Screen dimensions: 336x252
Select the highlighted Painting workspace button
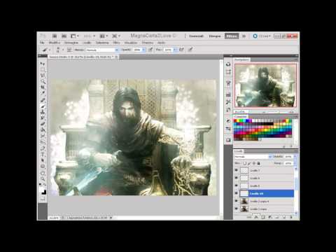232,36
